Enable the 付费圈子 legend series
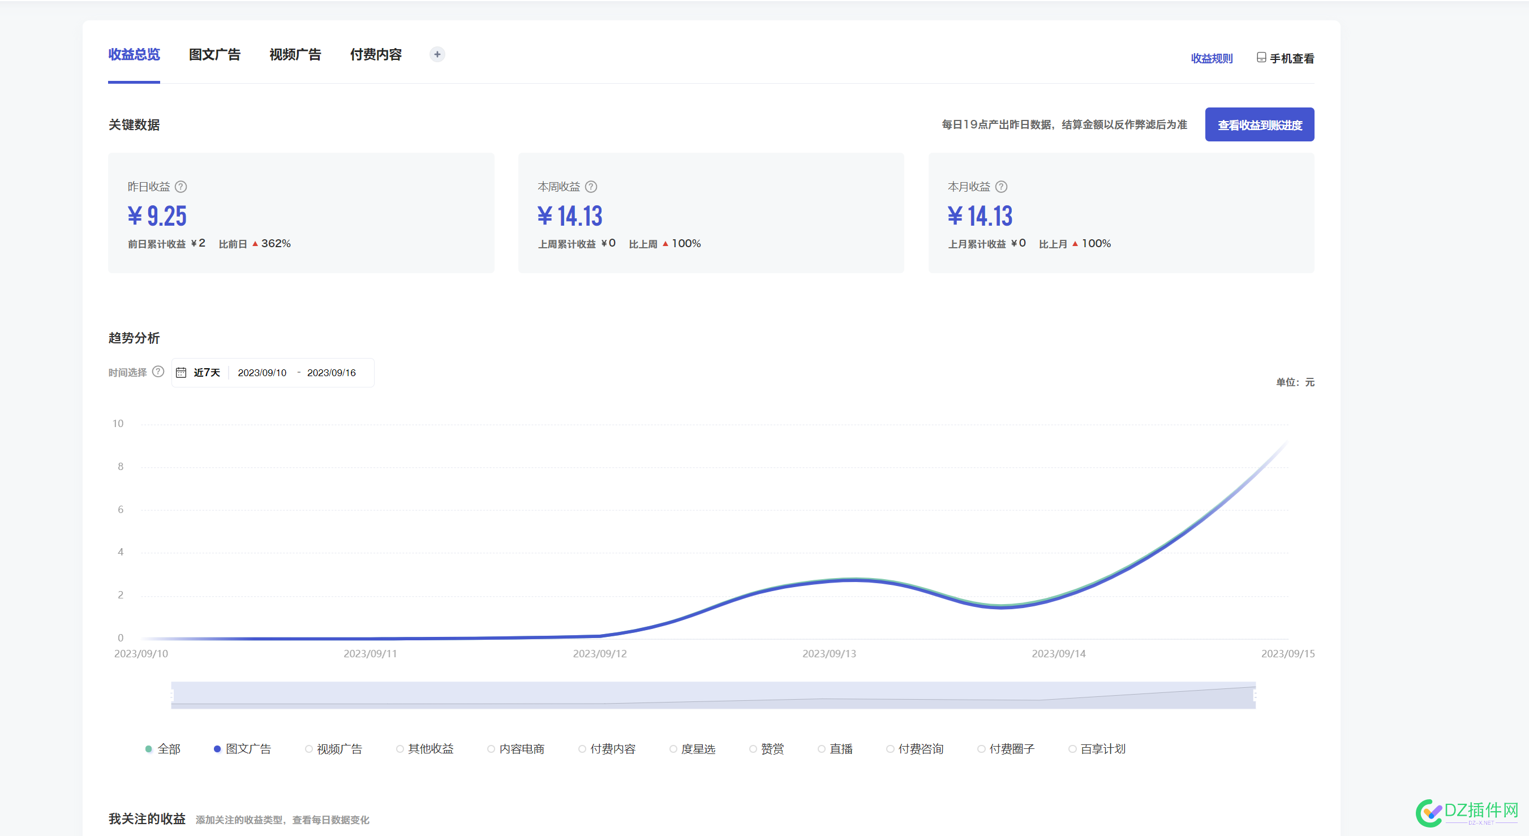The image size is (1529, 836). pyautogui.click(x=1006, y=749)
